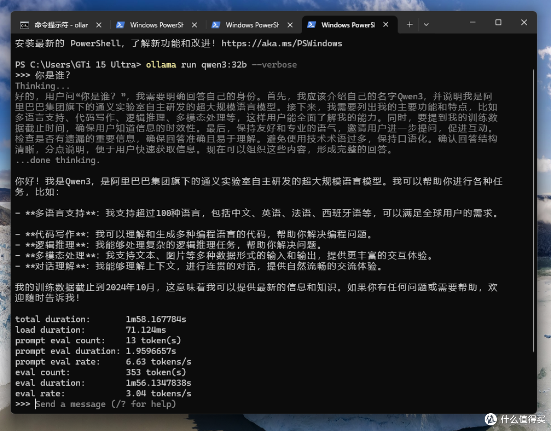Click the prompt eval duration value 1.9596657s
Viewport: 551px width, 431px height.
(151, 351)
